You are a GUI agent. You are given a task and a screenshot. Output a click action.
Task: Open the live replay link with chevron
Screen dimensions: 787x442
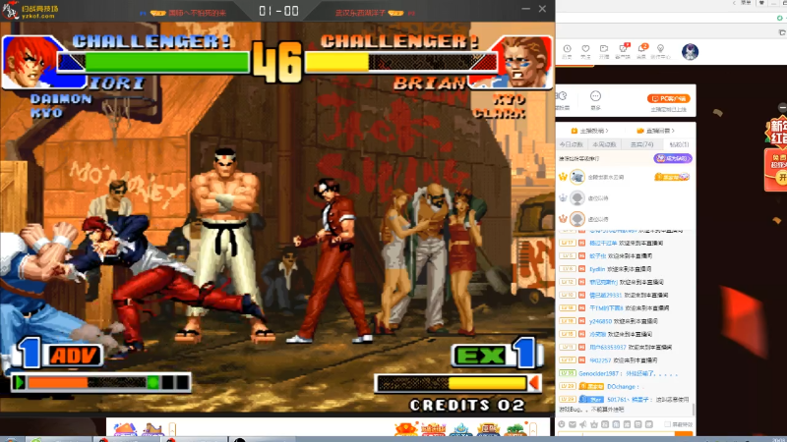click(656, 131)
